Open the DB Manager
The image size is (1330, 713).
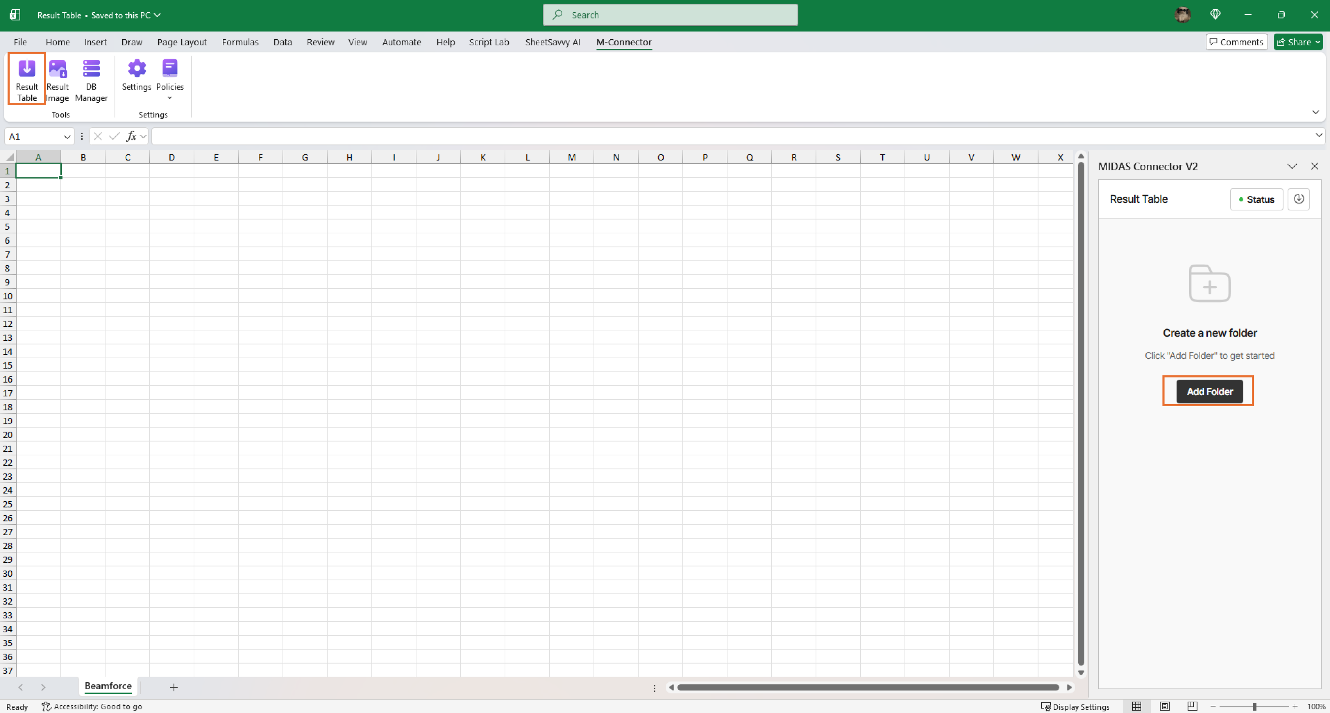coord(91,79)
